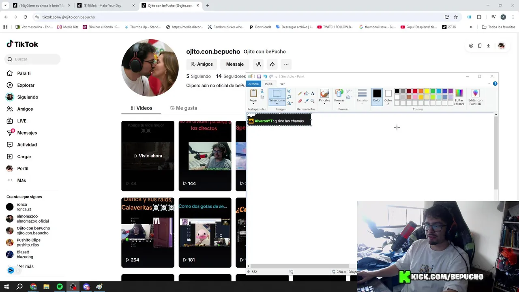Click the Copy icon in Paint's Portapapeles group
The height and width of the screenshot is (292, 519).
pyautogui.click(x=262, y=97)
